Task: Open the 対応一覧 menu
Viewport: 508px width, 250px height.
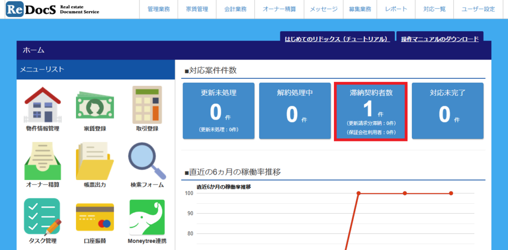Action: [x=434, y=9]
